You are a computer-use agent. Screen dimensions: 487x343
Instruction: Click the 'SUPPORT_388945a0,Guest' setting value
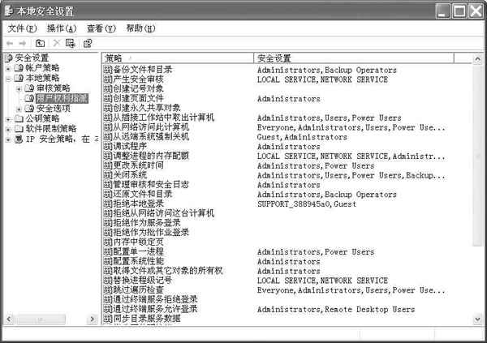click(307, 204)
